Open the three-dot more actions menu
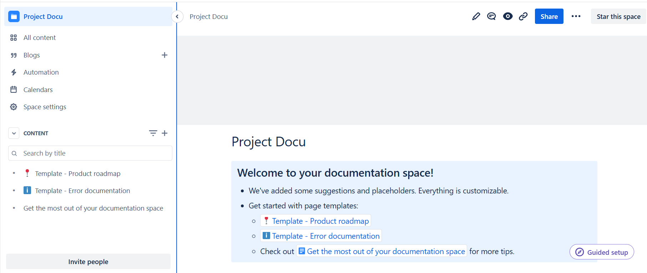 576,16
